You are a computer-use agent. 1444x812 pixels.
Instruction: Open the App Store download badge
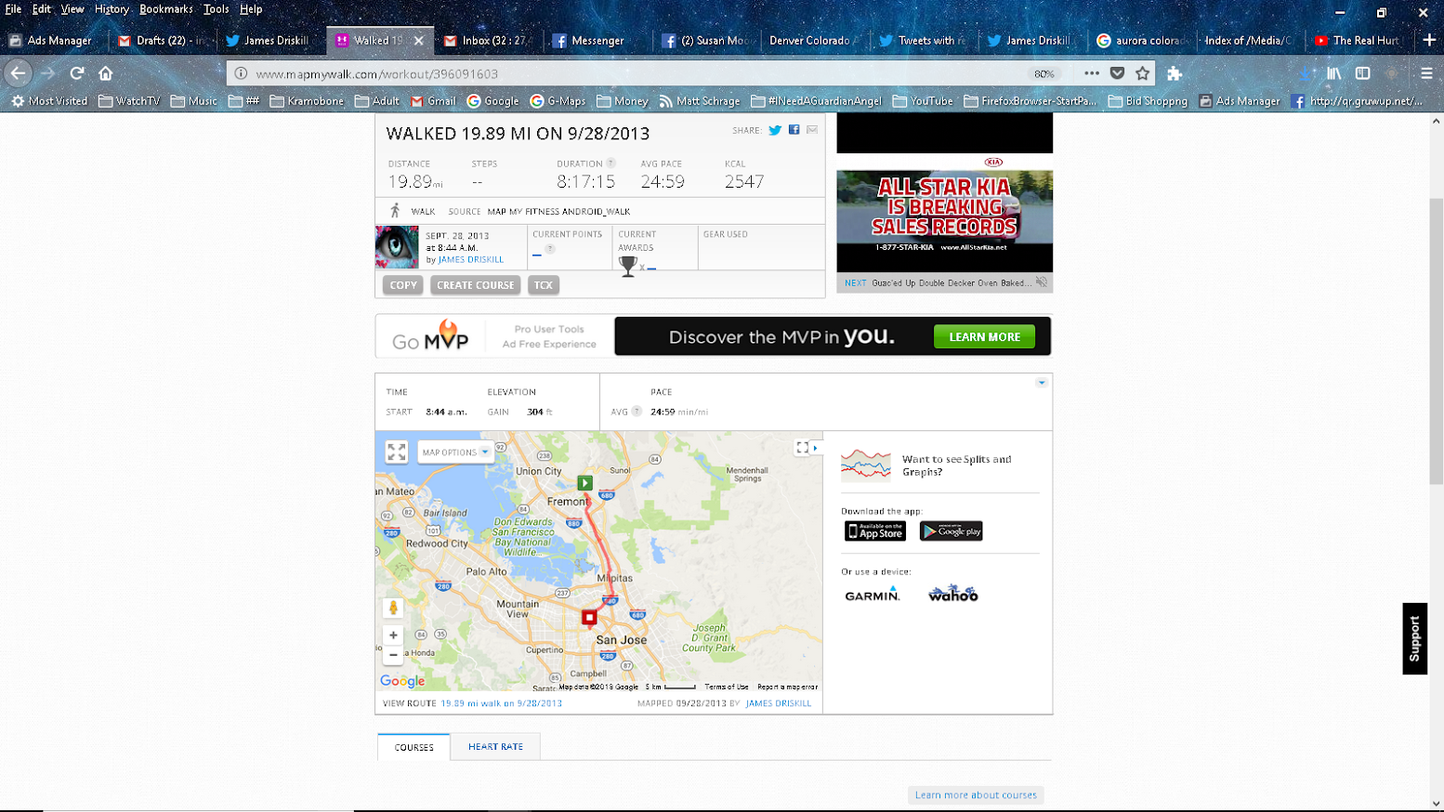(875, 531)
